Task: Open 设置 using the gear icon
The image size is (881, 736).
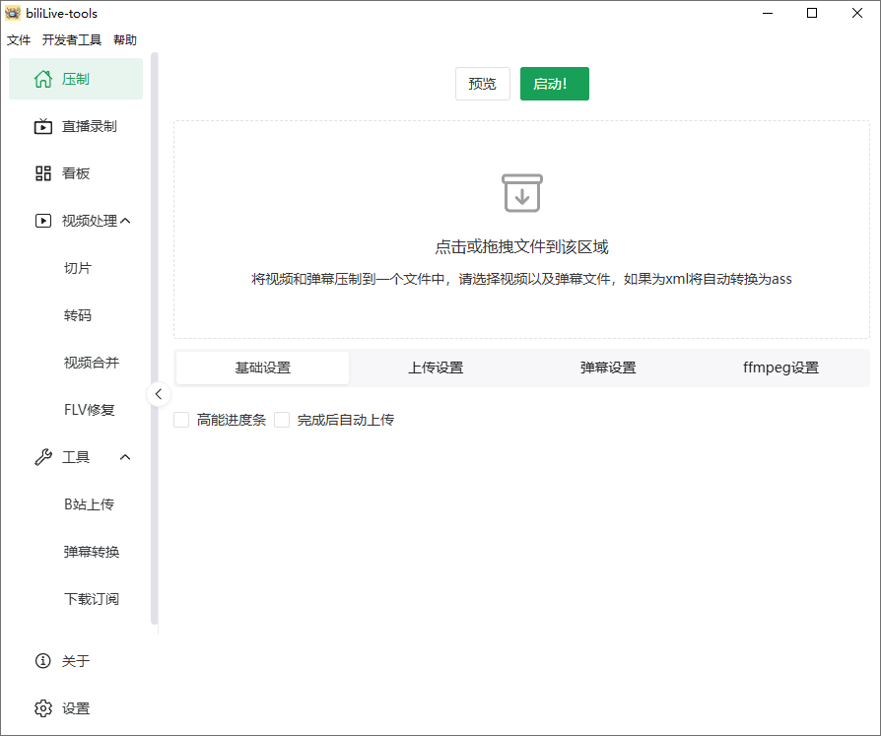Action: (43, 708)
